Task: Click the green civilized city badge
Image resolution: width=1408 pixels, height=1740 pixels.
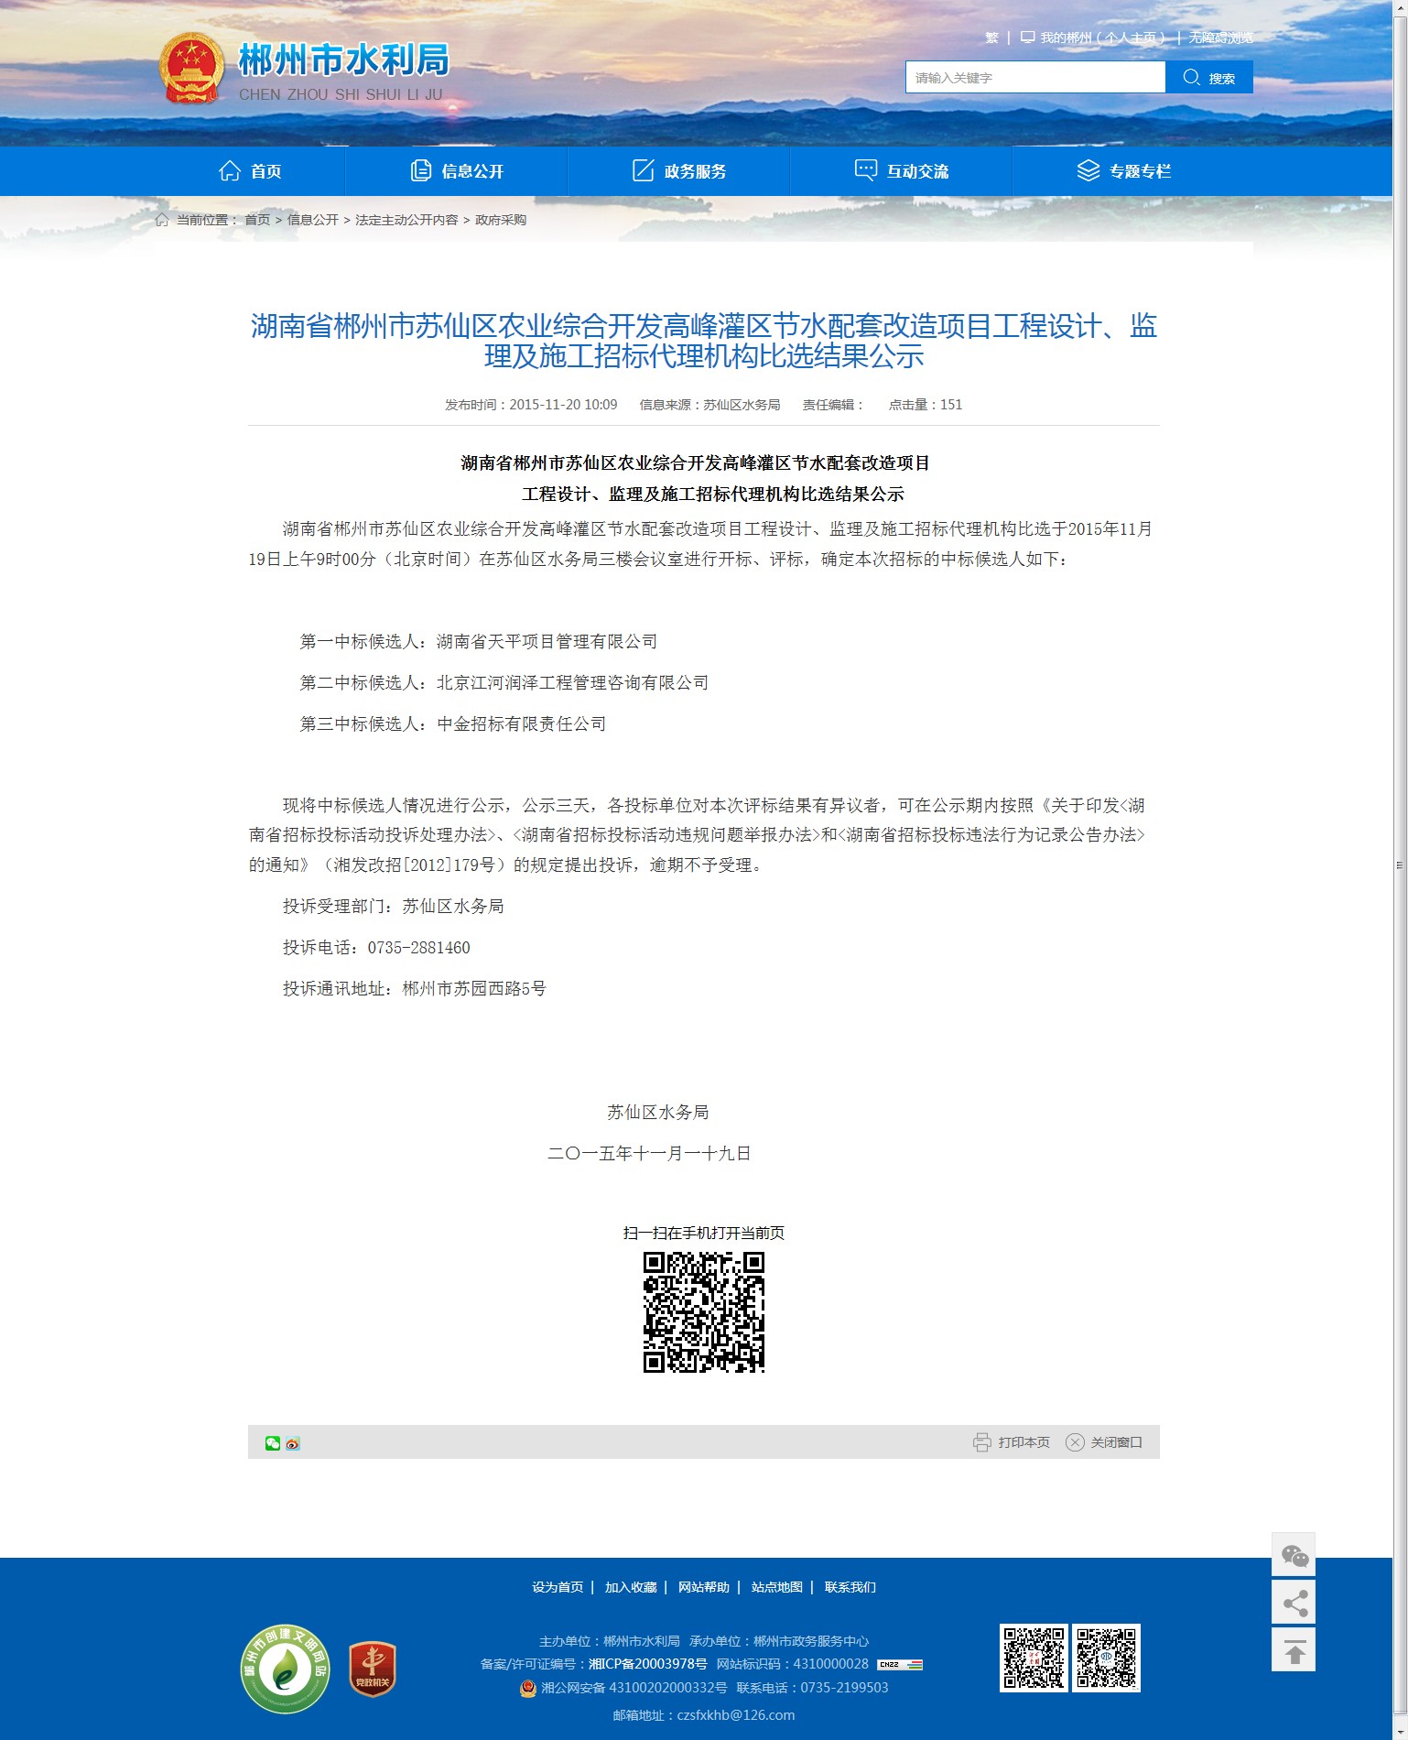Action: 285,1669
